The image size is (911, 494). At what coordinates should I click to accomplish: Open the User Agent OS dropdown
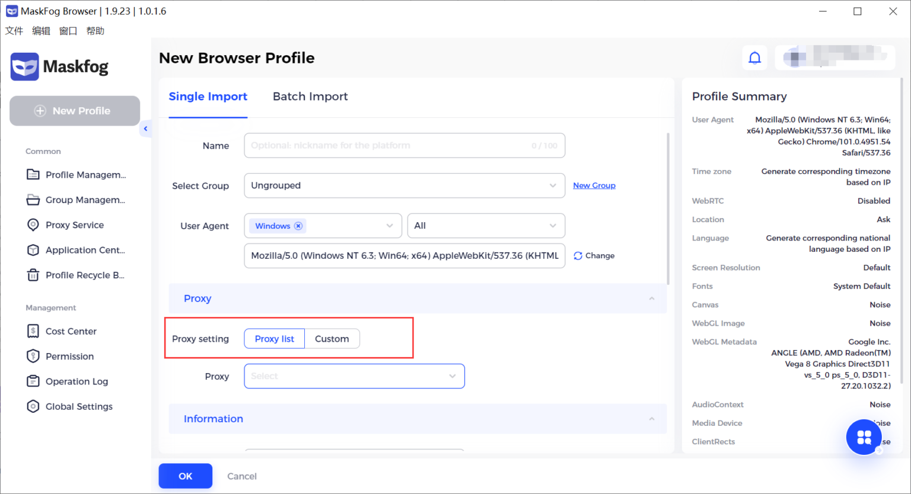coord(323,226)
